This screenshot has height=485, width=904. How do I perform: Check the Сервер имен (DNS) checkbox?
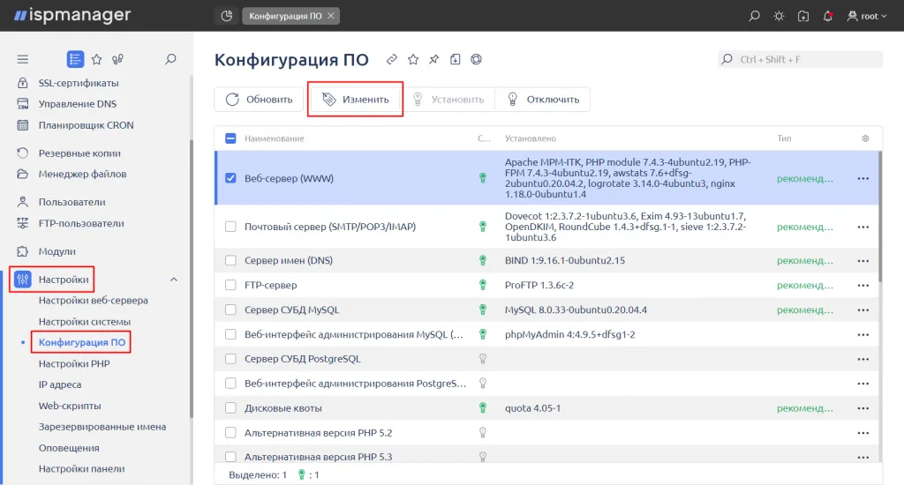[230, 260]
